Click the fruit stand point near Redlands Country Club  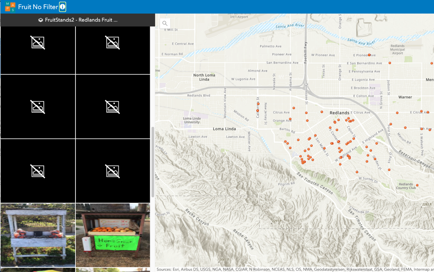point(417,185)
